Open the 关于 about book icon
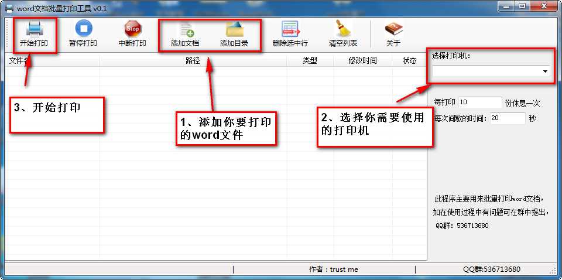 pyautogui.click(x=393, y=35)
